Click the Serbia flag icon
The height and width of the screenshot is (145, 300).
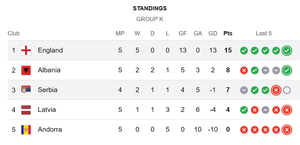click(26, 90)
